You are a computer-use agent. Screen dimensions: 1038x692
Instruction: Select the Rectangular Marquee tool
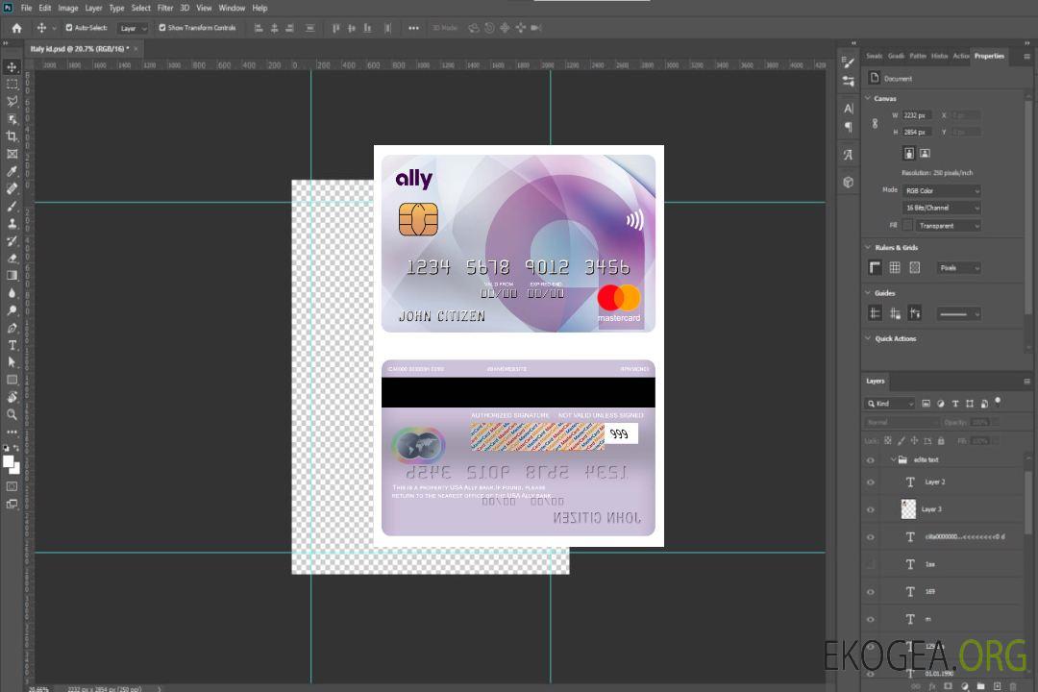coord(12,85)
